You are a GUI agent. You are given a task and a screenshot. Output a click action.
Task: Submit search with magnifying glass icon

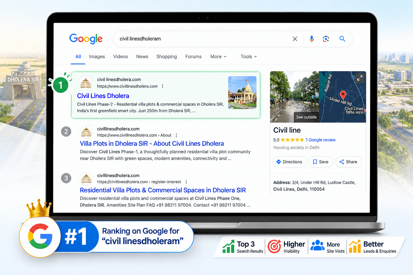click(342, 39)
